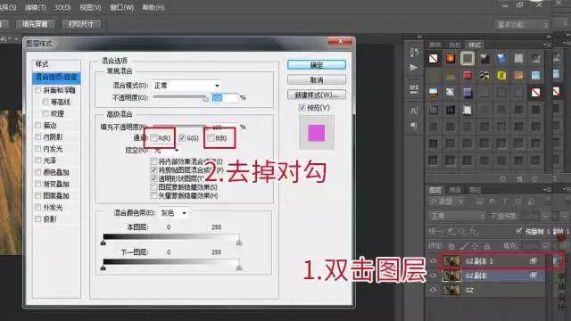
Task: Open the History panel icon in the dock
Action: (x=414, y=52)
